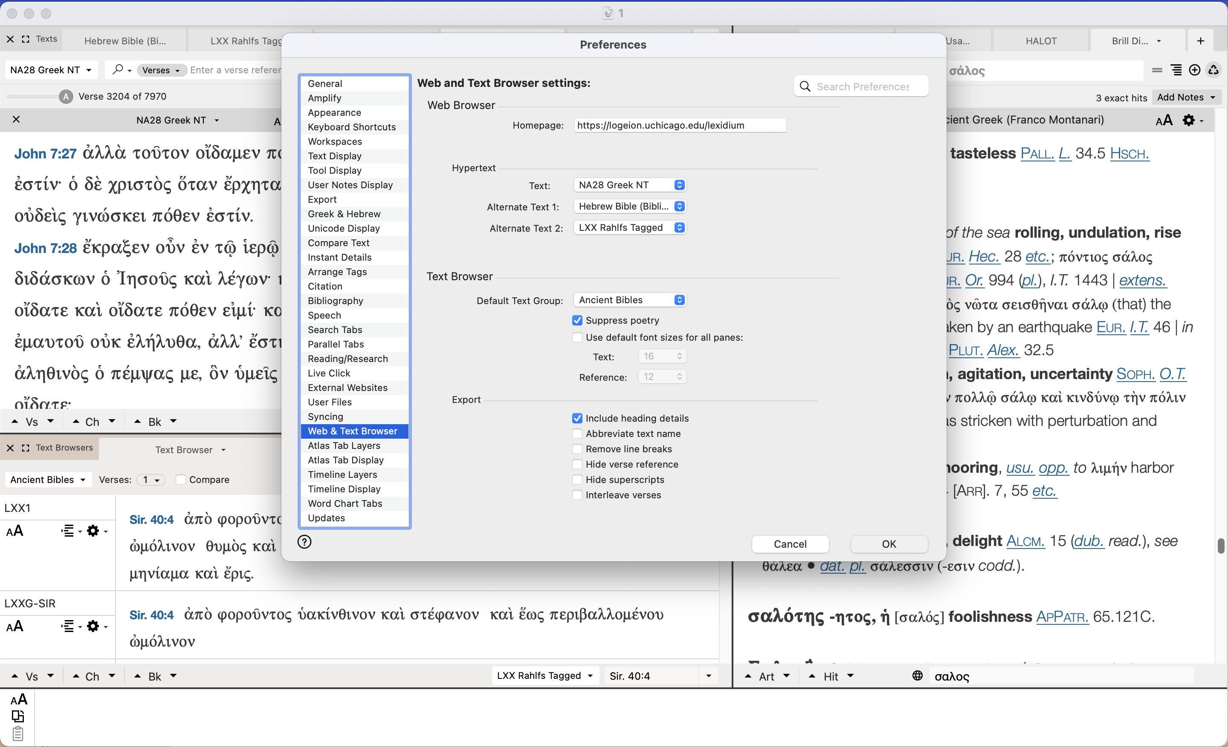Select Greek & Hebrew preferences category

tap(344, 213)
